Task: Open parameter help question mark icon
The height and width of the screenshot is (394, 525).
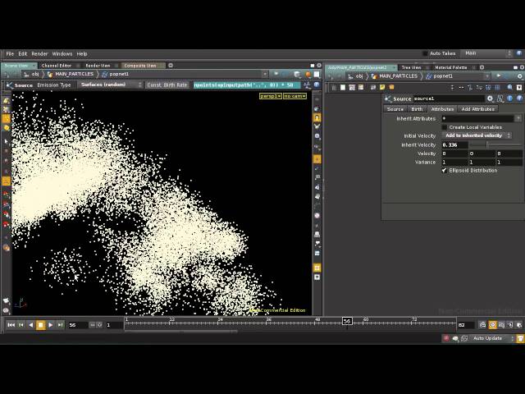Action: pos(519,98)
